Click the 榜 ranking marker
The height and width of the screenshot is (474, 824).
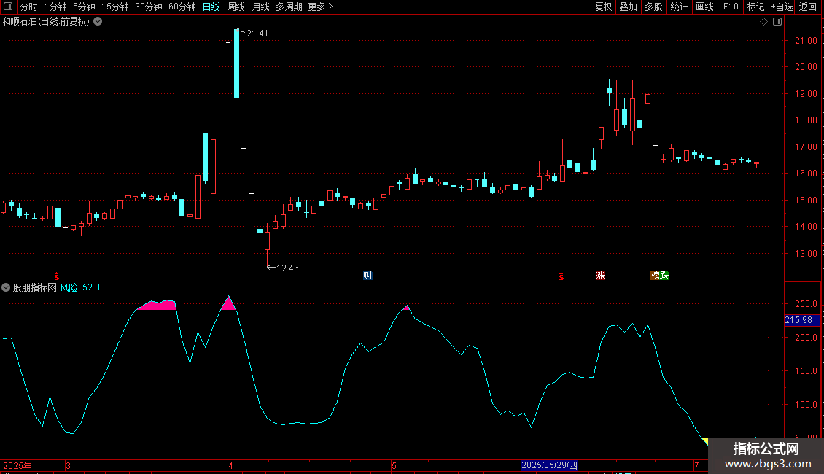(x=655, y=276)
